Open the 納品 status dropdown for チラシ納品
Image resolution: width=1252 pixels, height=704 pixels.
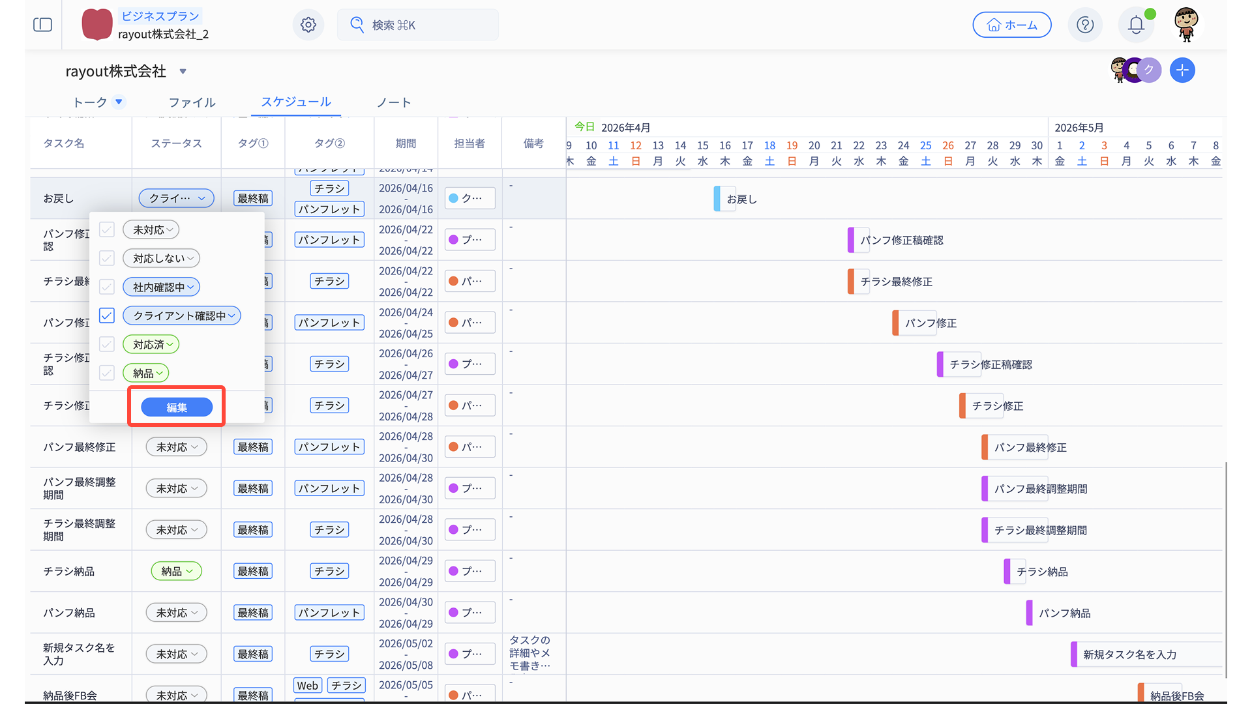(176, 571)
